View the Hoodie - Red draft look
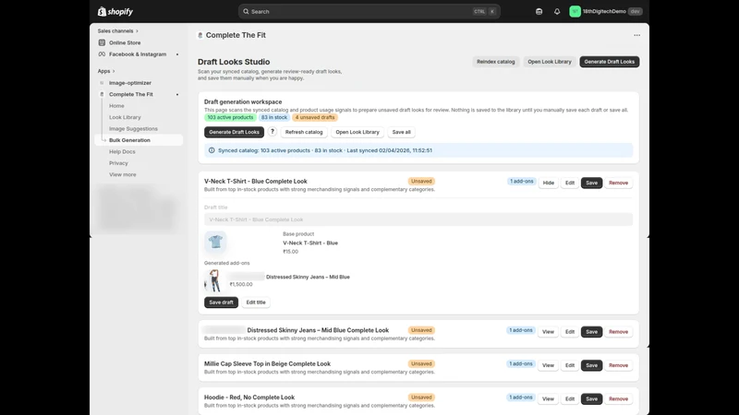The width and height of the screenshot is (739, 415). click(548, 398)
